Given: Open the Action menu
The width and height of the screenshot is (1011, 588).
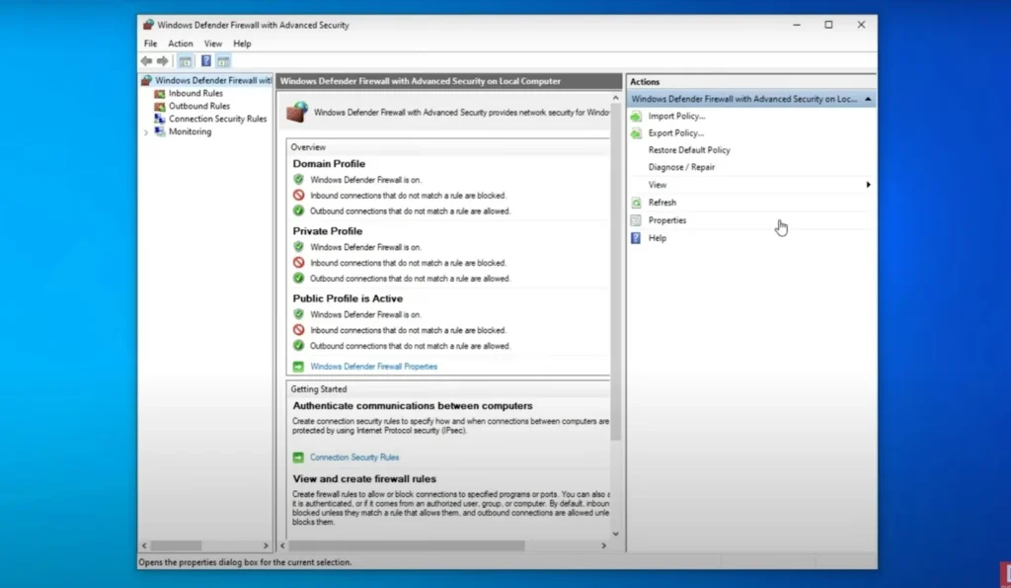Looking at the screenshot, I should [181, 43].
